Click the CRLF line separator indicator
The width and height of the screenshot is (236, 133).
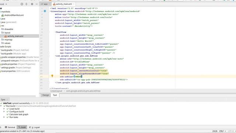pos(222,131)
